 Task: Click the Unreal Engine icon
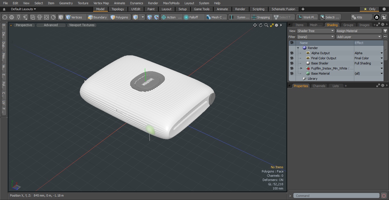click(384, 17)
